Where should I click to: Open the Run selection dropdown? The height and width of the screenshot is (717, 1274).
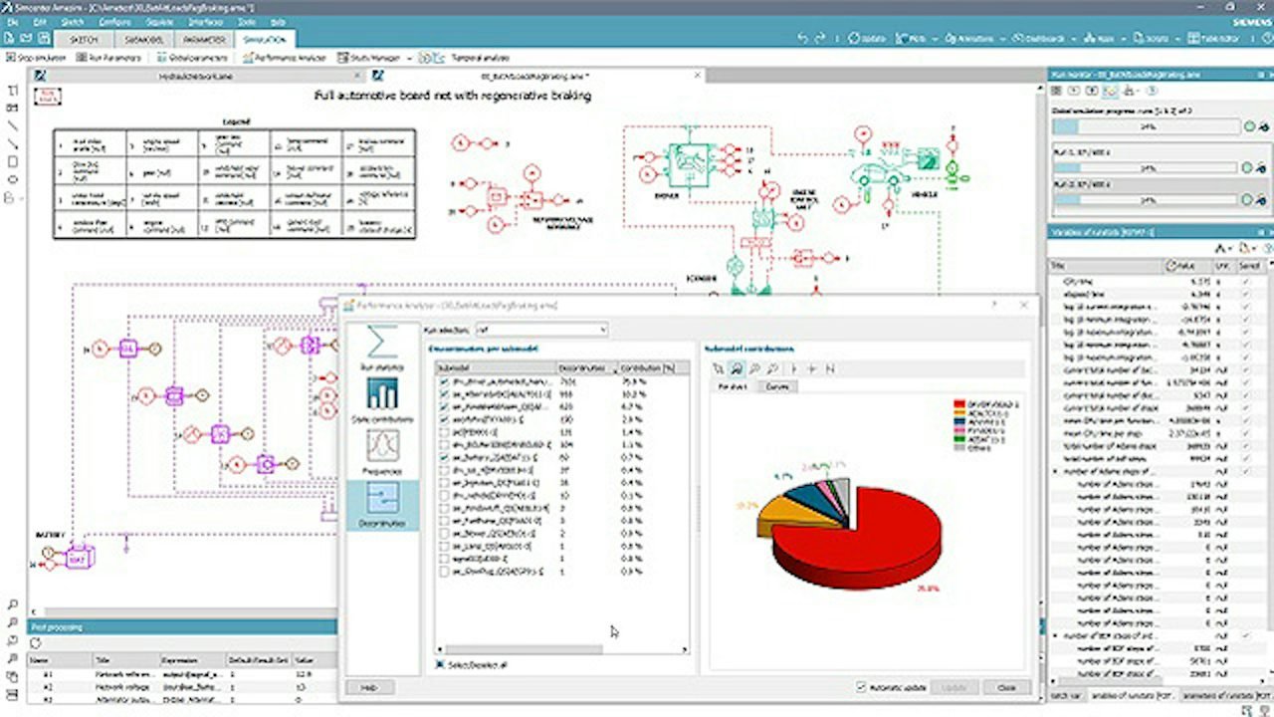tap(539, 329)
